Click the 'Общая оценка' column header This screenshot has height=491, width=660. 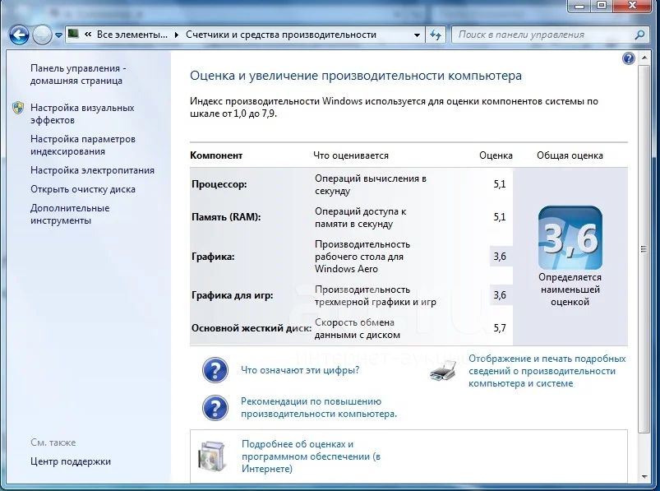coord(570,155)
